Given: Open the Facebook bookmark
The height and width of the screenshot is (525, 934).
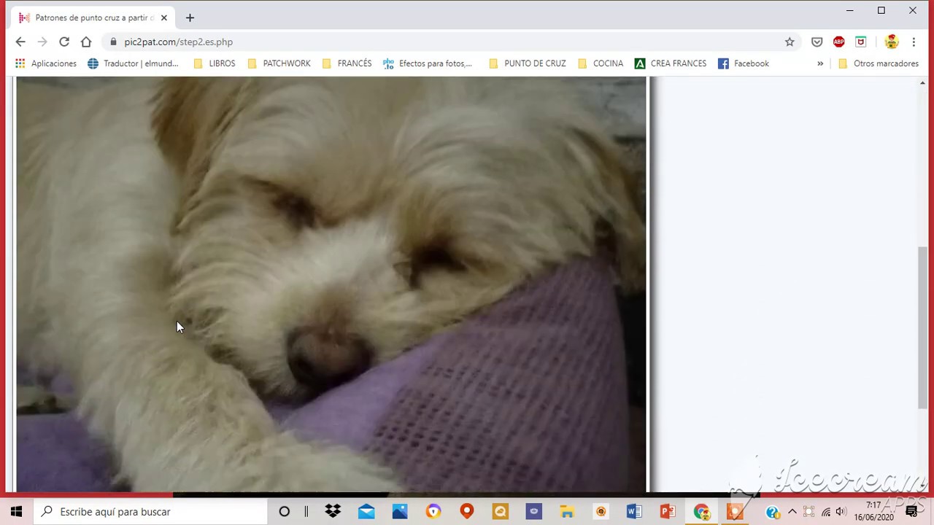Looking at the screenshot, I should 744,63.
